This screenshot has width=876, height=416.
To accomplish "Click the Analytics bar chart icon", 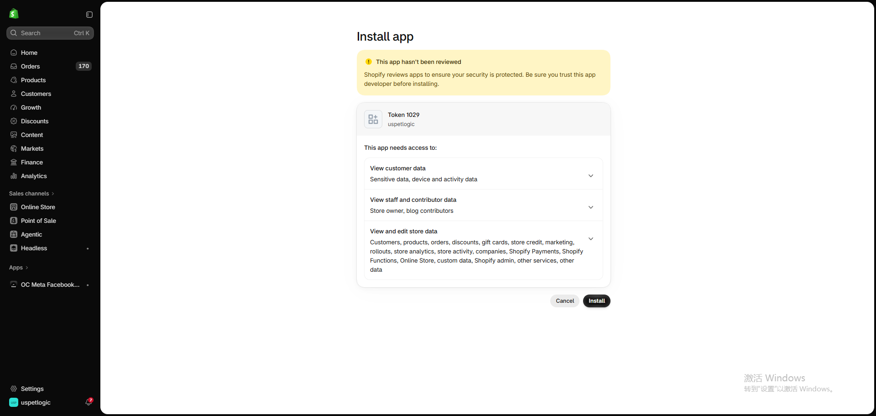I will coord(14,176).
